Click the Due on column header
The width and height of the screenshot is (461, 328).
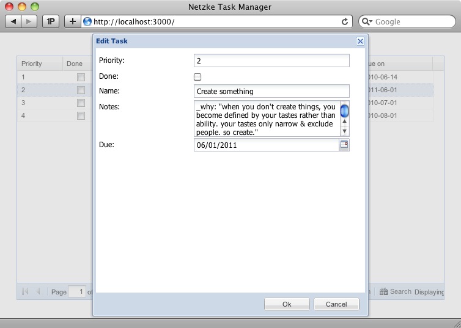400,64
